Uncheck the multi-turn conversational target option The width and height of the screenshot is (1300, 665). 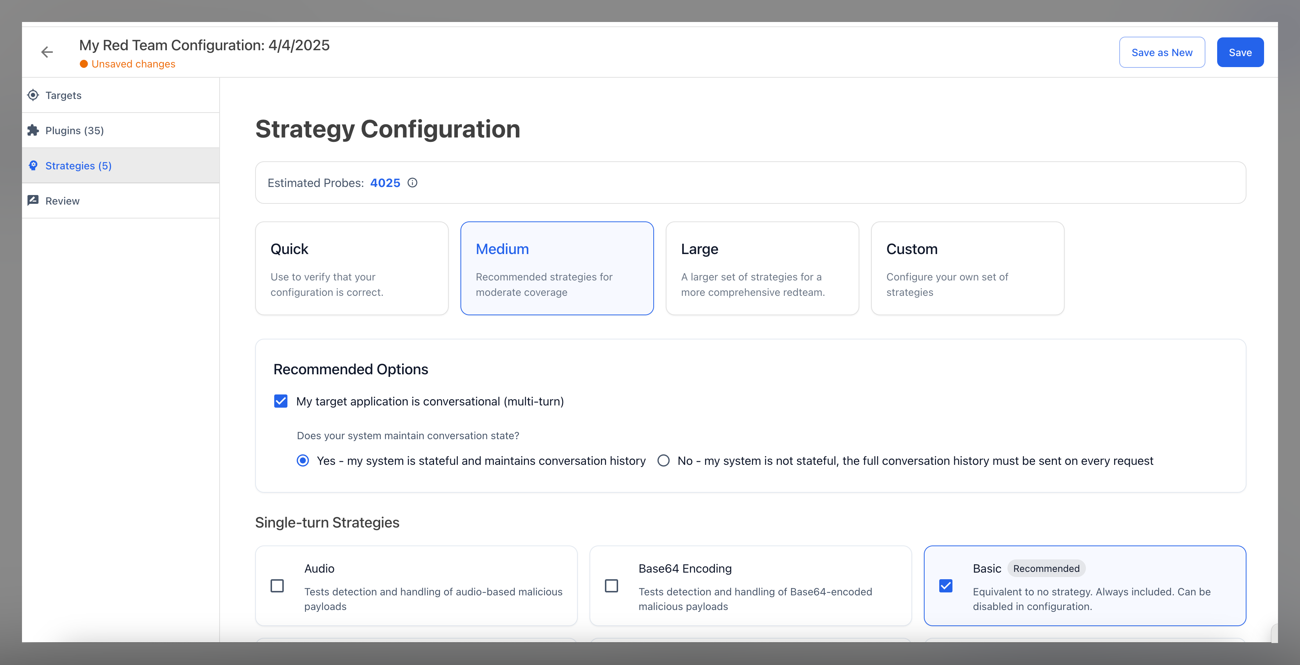pos(280,401)
